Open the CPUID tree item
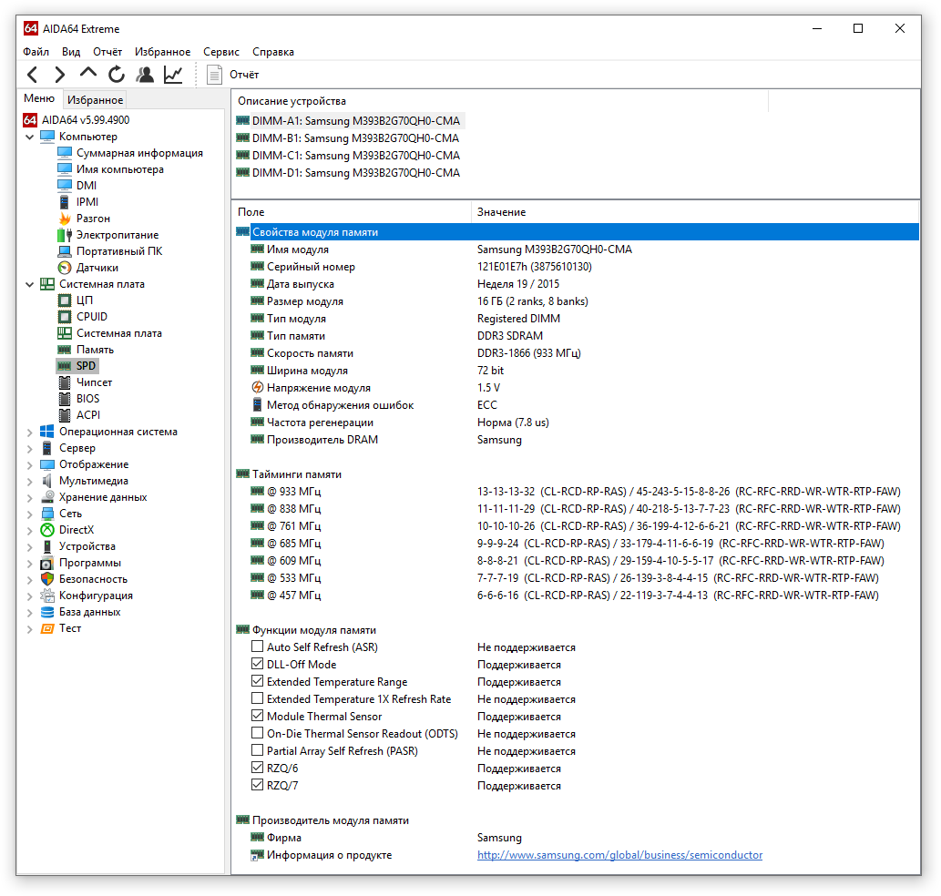This screenshot has width=941, height=896. pyautogui.click(x=92, y=317)
